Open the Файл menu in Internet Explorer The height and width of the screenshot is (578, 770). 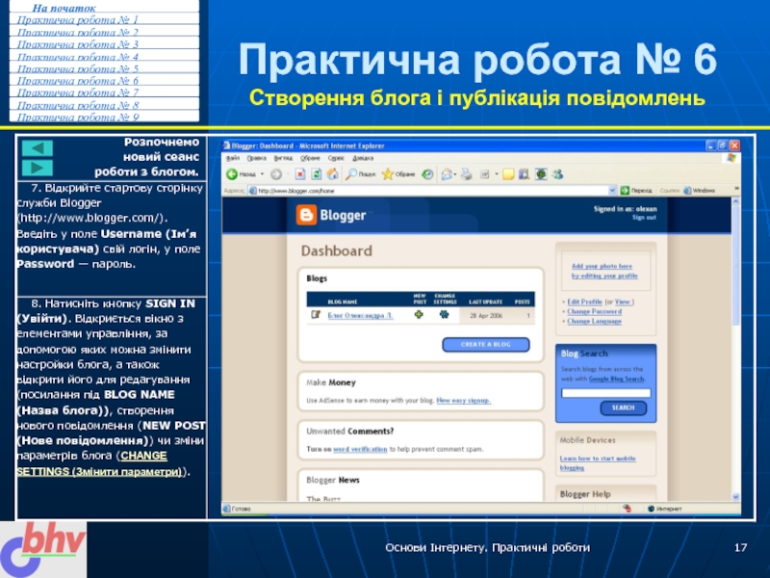click(231, 157)
